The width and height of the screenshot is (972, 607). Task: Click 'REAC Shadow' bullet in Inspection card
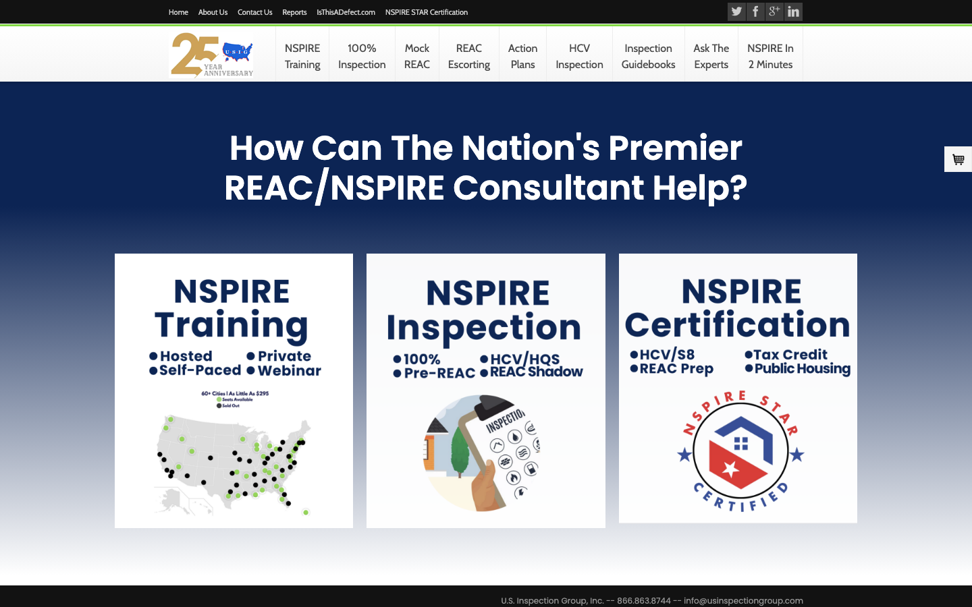click(x=532, y=372)
